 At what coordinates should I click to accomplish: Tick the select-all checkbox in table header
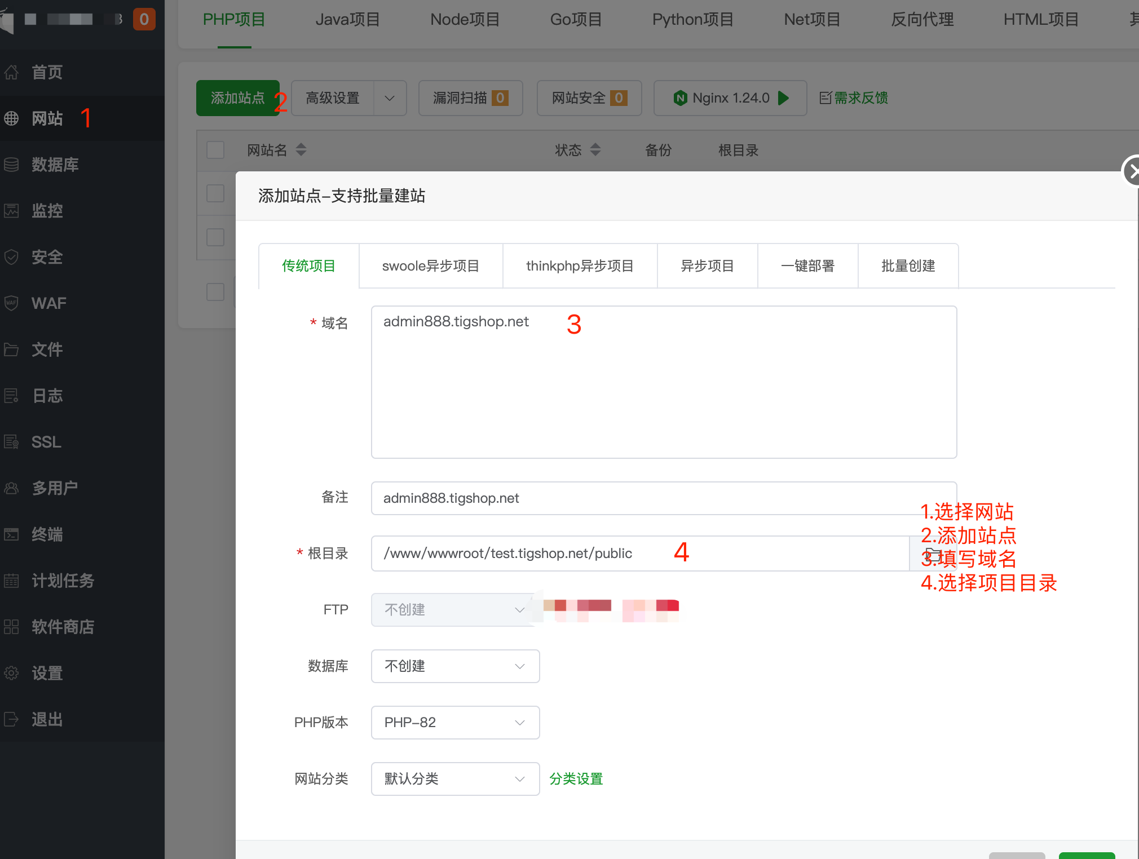tap(215, 150)
